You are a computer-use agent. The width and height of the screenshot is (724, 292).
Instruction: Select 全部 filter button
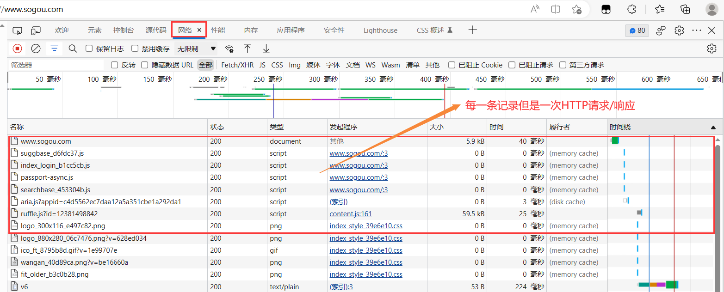pyautogui.click(x=205, y=65)
